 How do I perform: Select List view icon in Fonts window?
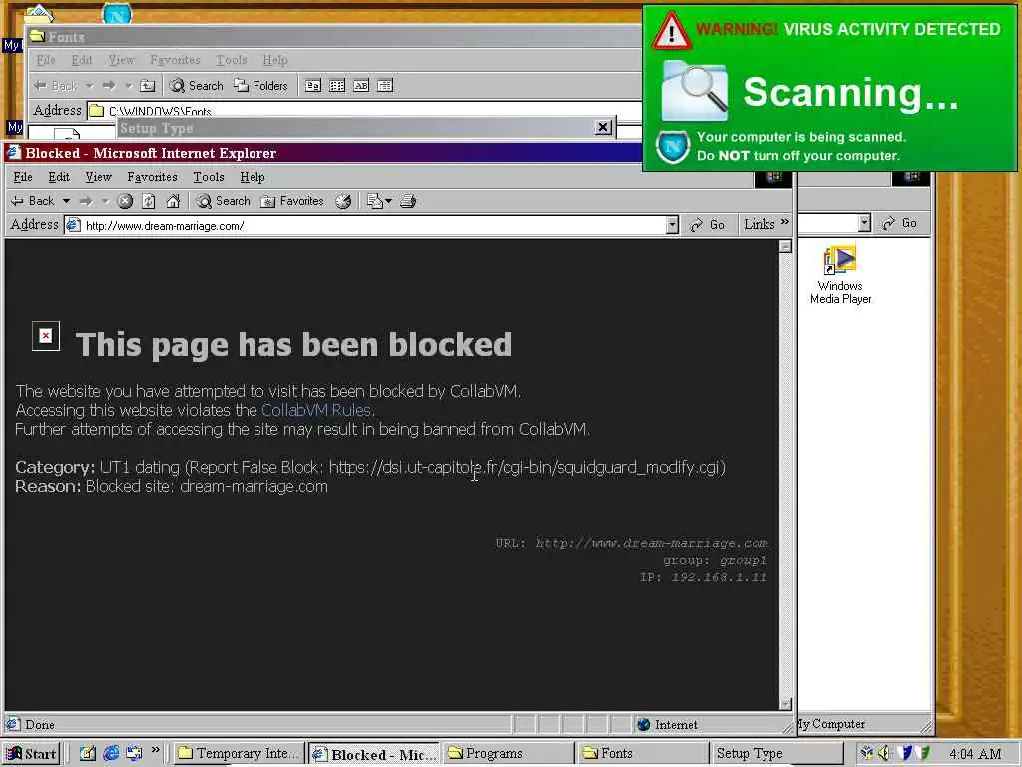[337, 86]
